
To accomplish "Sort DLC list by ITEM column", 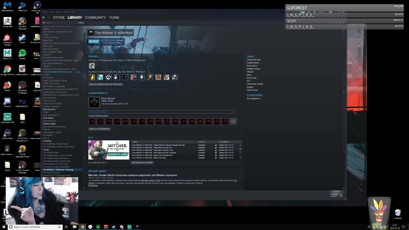I will pyautogui.click(x=135, y=142).
